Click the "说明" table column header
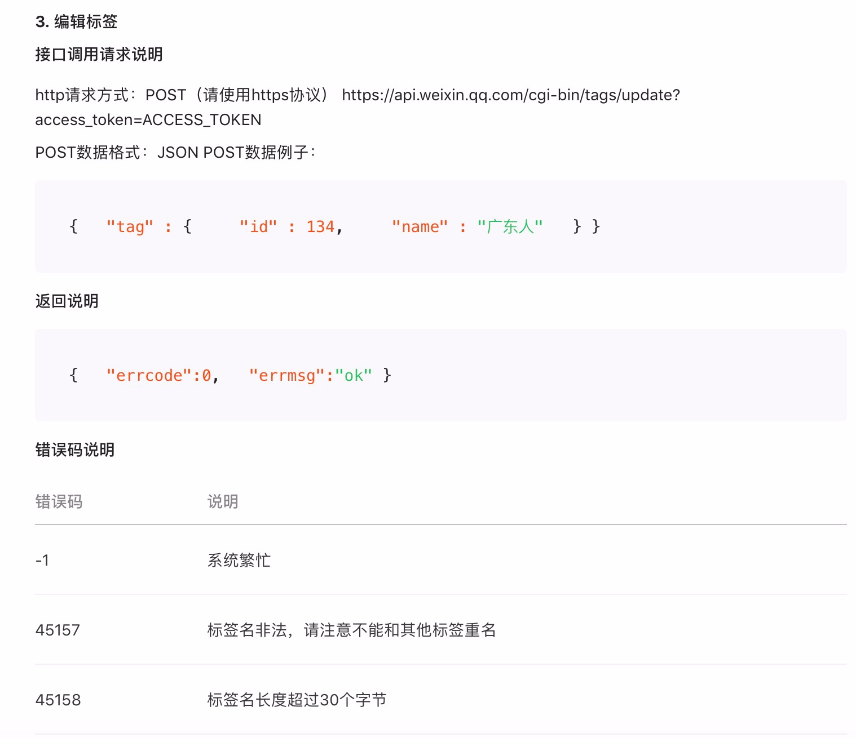The width and height of the screenshot is (856, 738). (x=223, y=501)
